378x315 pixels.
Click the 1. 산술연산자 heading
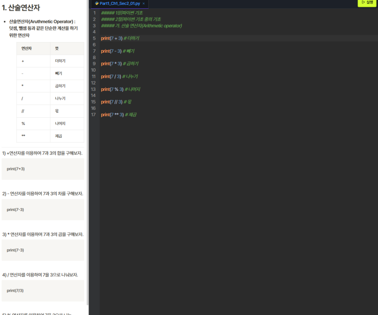tap(21, 8)
